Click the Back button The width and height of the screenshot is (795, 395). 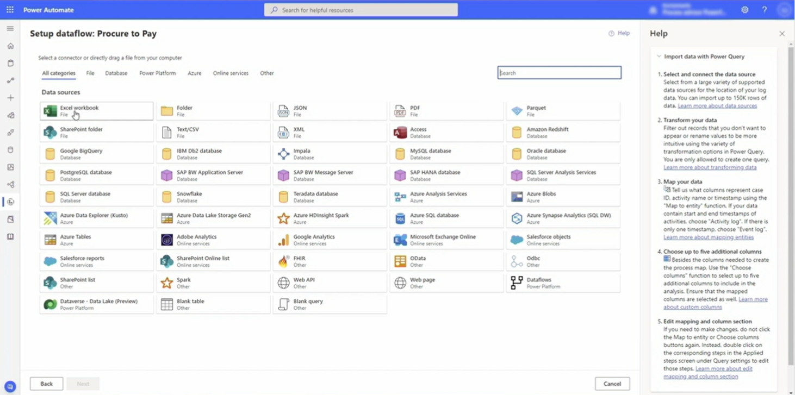pos(46,384)
